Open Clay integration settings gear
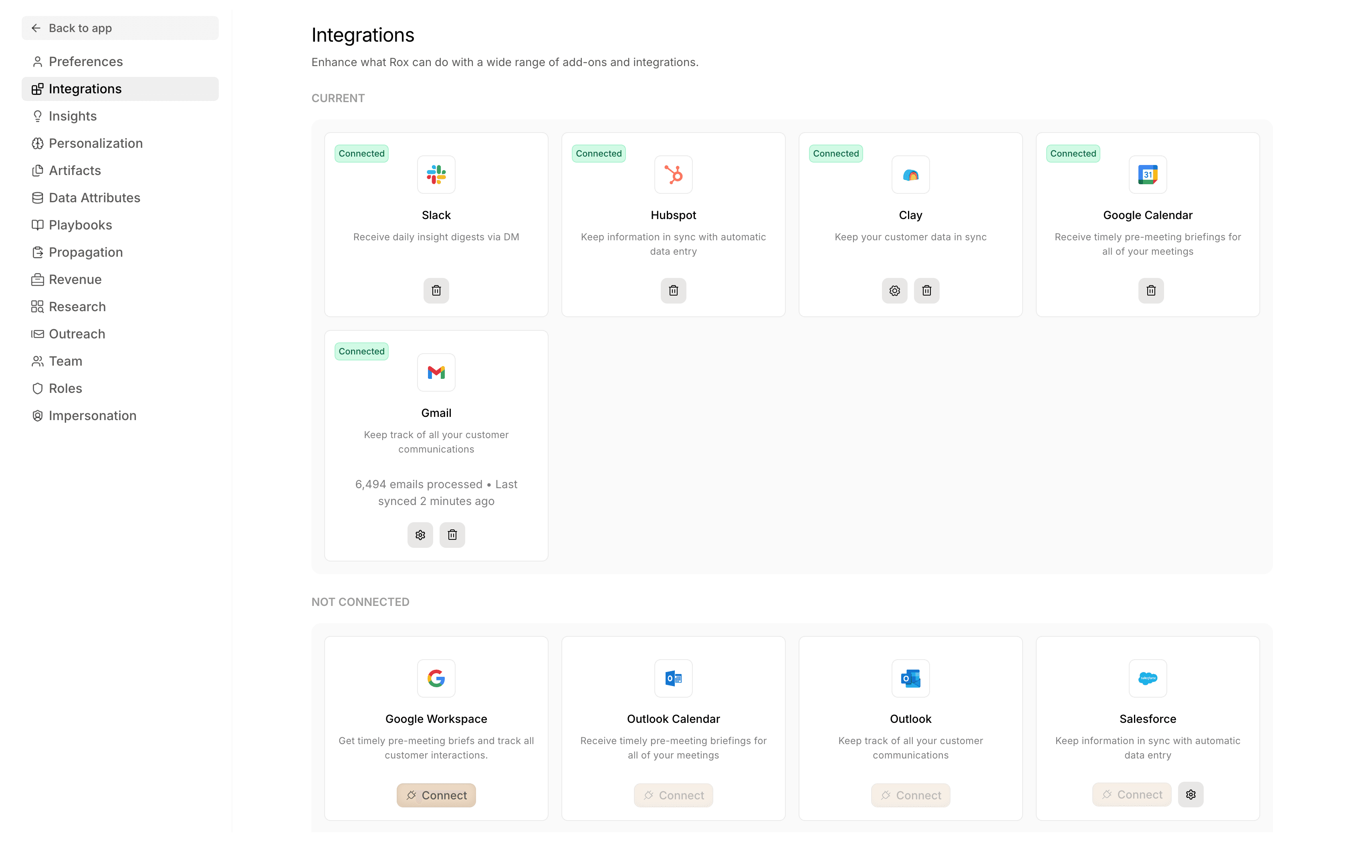The height and width of the screenshot is (841, 1364). pos(894,290)
